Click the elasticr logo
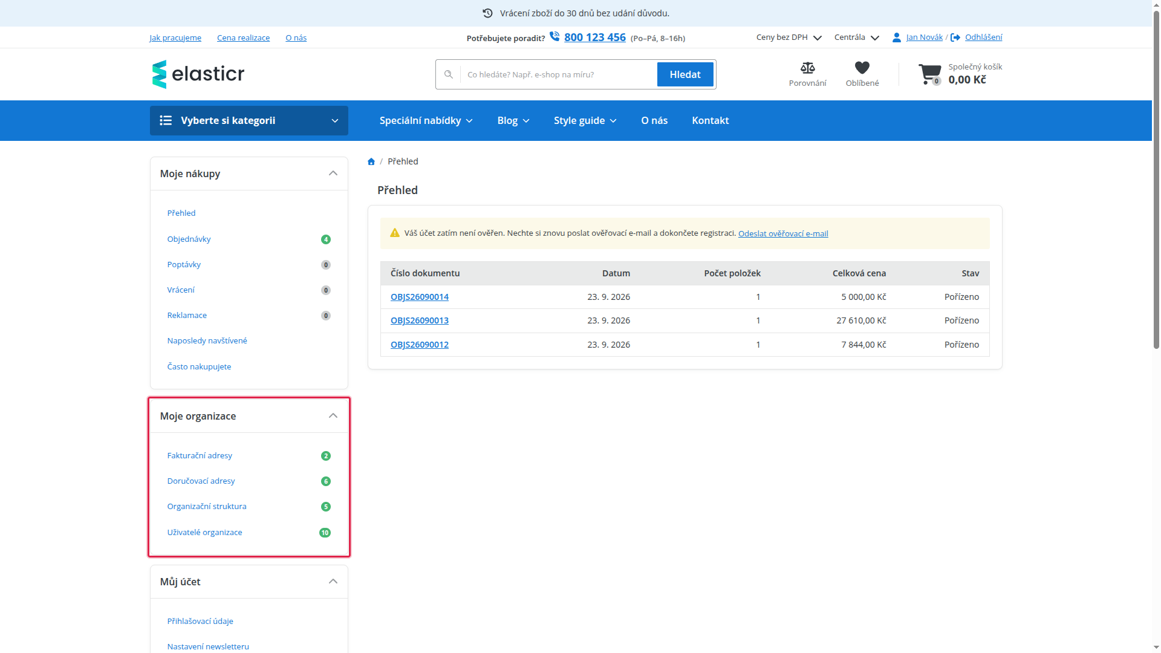1161x653 pixels. click(198, 74)
